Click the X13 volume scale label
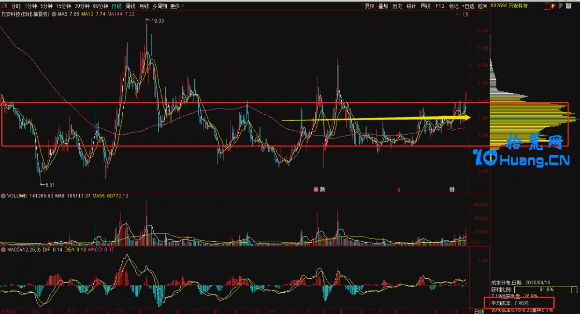The image size is (580, 314). tap(475, 243)
